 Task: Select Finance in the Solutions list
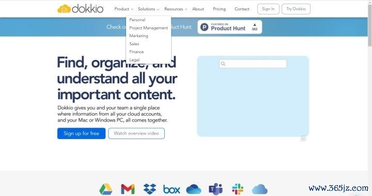pyautogui.click(x=136, y=52)
